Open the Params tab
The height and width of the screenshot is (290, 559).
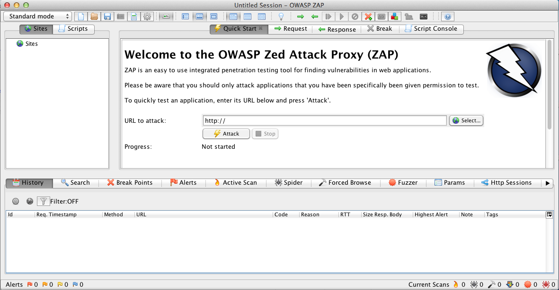pos(450,183)
